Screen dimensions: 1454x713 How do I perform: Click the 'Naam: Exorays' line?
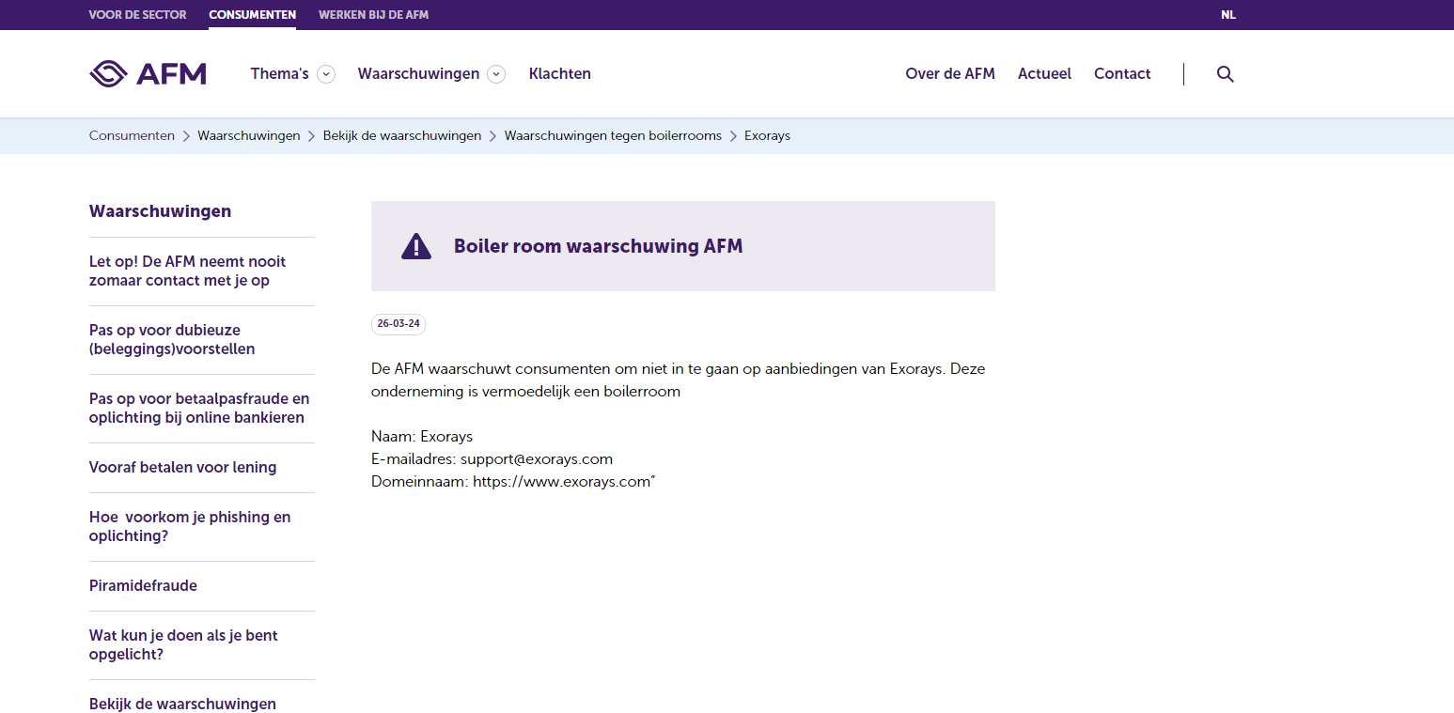422,437
